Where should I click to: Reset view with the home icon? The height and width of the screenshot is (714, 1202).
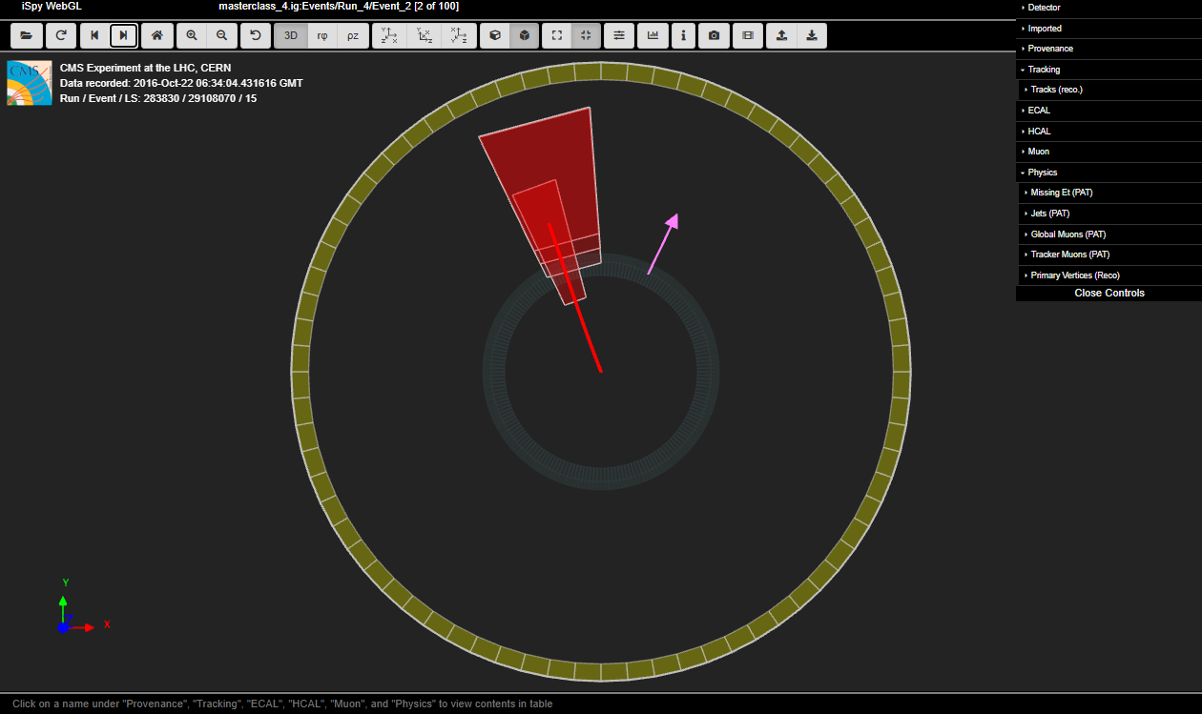[157, 35]
